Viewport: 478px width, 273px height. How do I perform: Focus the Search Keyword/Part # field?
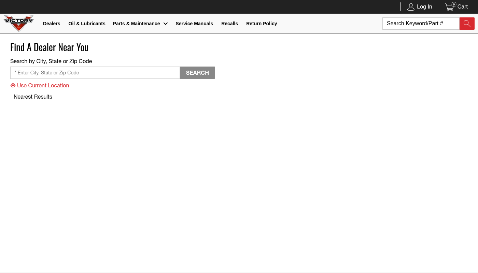coord(421,24)
